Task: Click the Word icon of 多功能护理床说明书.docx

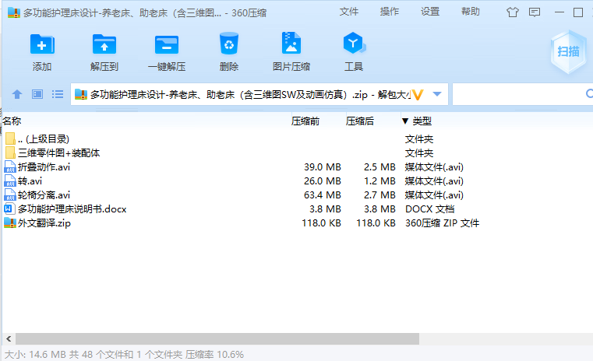Action: (x=9, y=209)
